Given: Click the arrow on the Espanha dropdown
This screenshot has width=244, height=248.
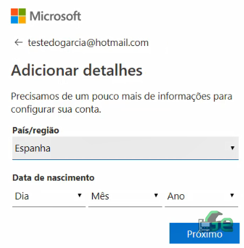Looking at the screenshot, I should 232,148.
